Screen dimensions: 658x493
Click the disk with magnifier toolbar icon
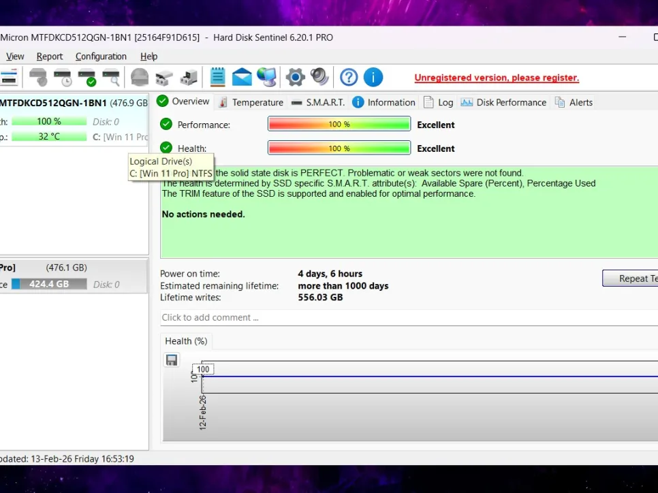pos(111,77)
